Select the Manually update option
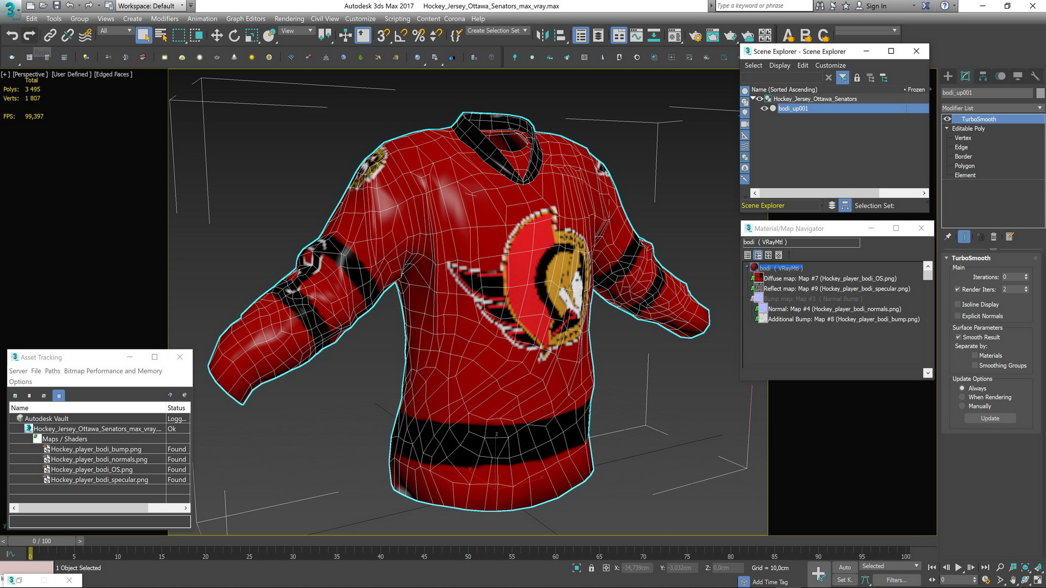 (962, 406)
